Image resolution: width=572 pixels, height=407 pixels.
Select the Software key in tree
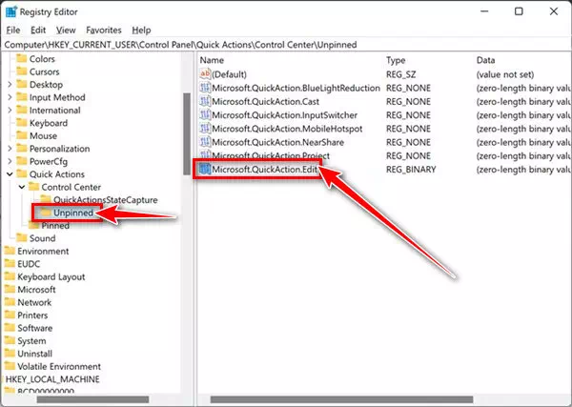coord(35,328)
